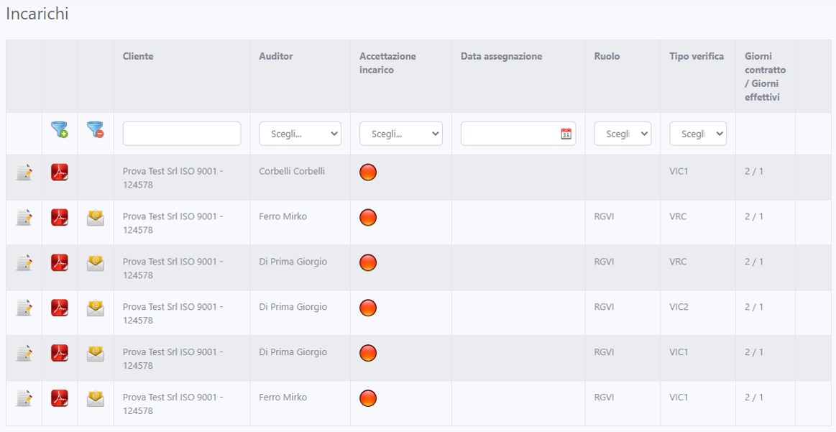Image resolution: width=836 pixels, height=432 pixels.
Task: Edit the Ferro Mirko VIC1 assignment
Action: pos(24,398)
